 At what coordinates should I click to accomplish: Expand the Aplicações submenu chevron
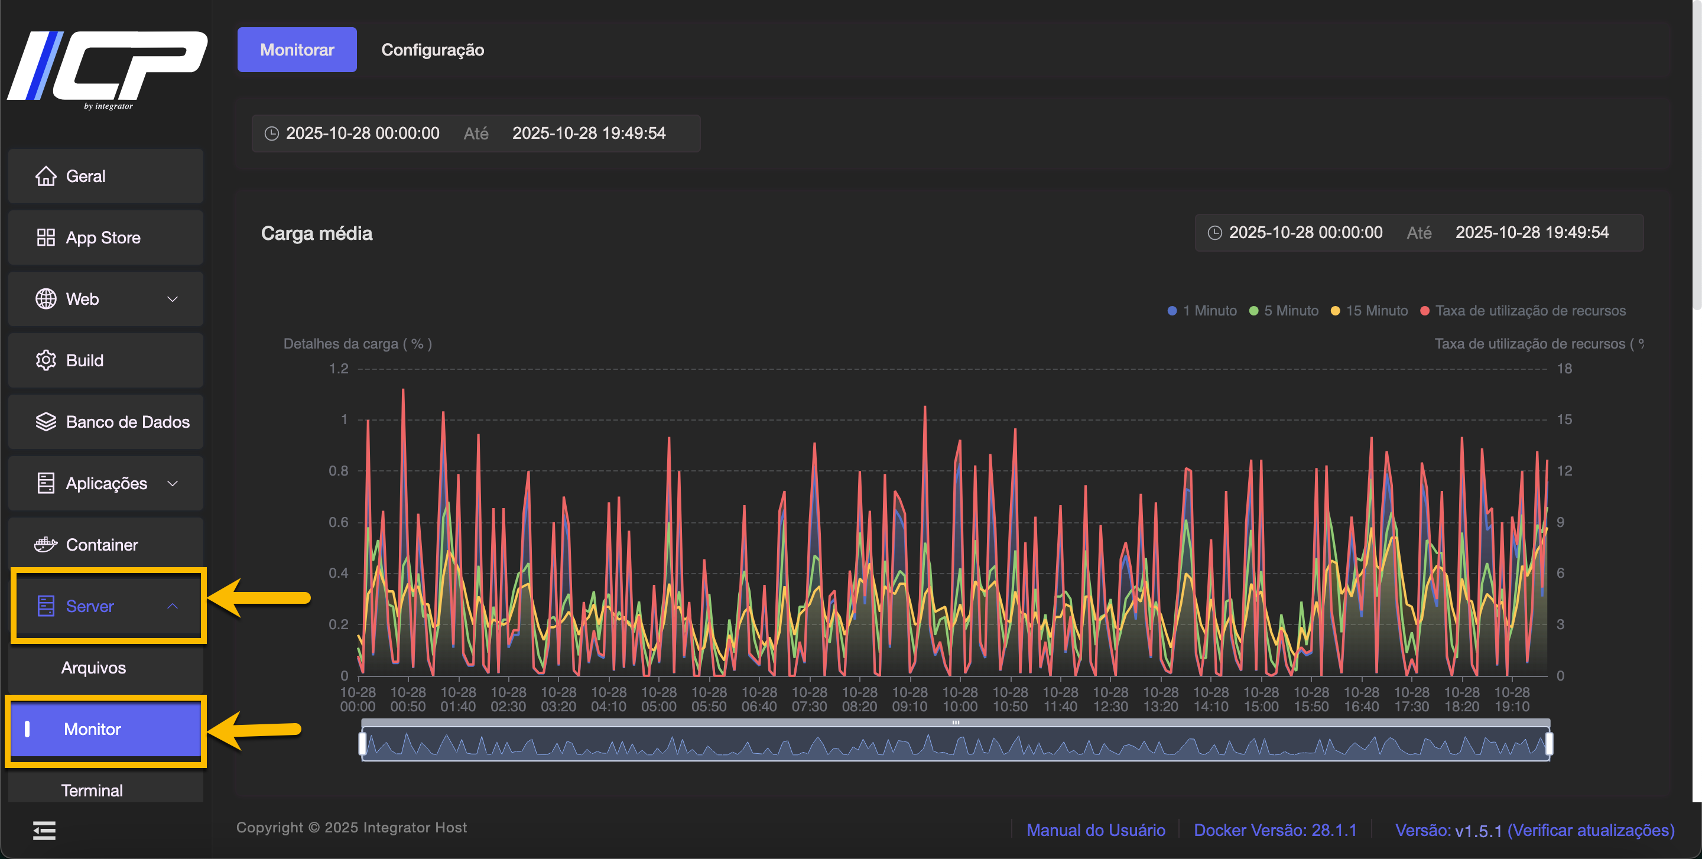(173, 483)
